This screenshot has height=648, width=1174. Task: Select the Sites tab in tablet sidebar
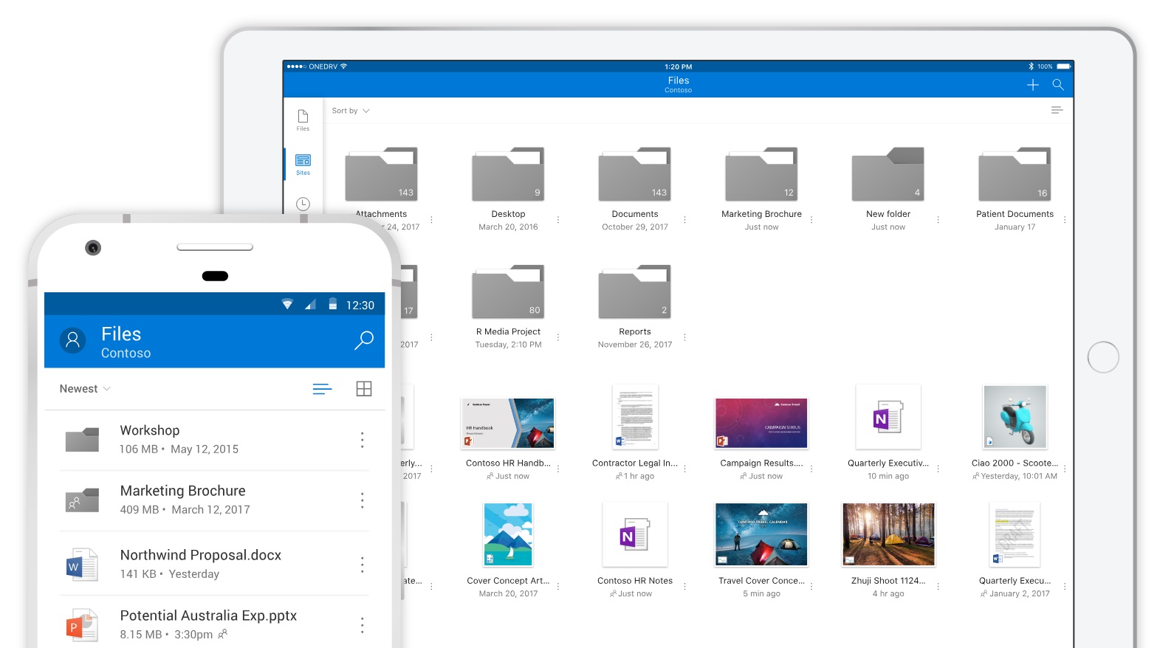click(303, 164)
